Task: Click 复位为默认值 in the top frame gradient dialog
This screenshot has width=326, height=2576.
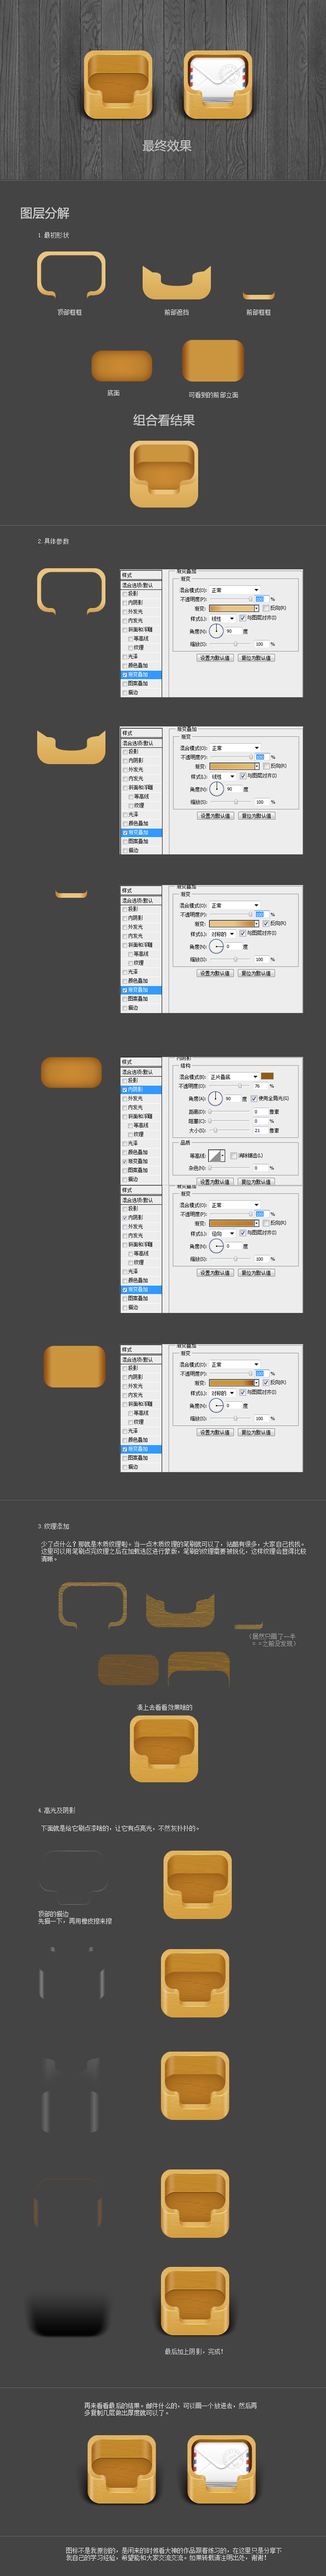Action: [x=256, y=658]
